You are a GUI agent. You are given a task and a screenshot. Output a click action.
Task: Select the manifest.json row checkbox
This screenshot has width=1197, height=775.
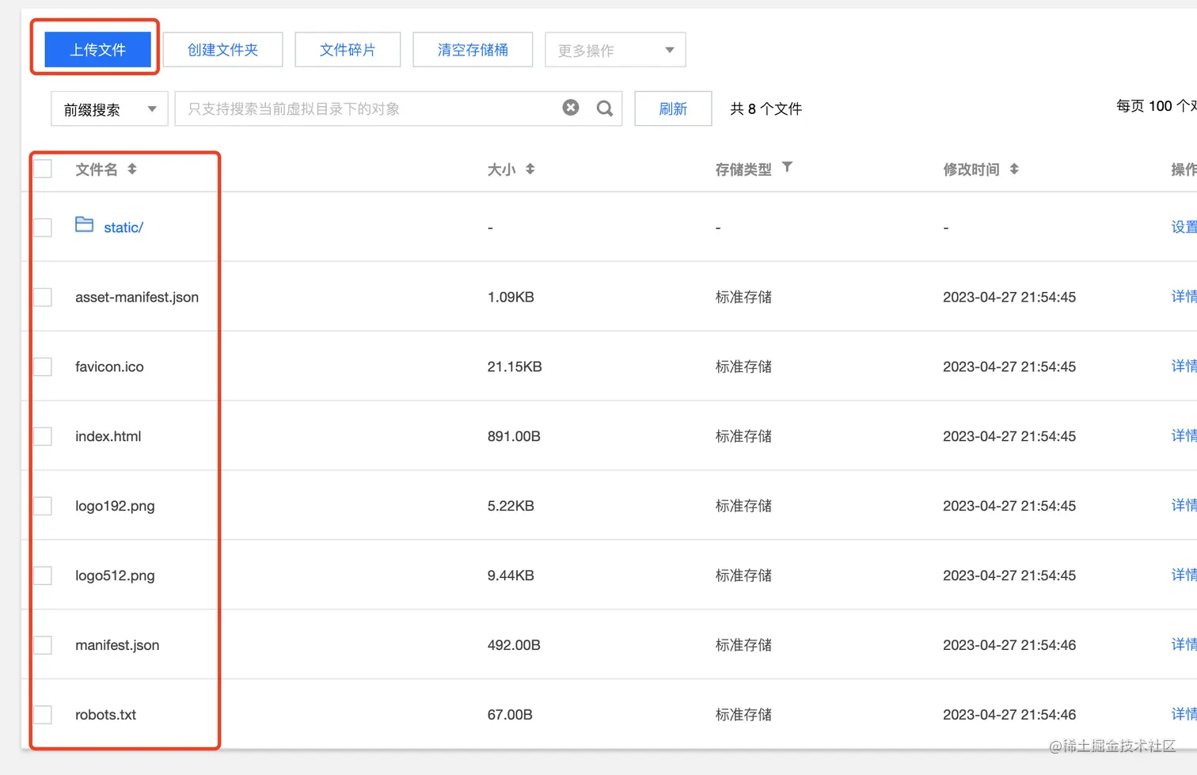[43, 645]
